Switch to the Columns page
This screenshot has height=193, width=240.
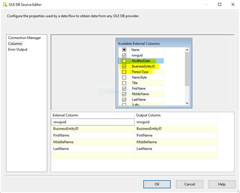pyautogui.click(x=15, y=44)
